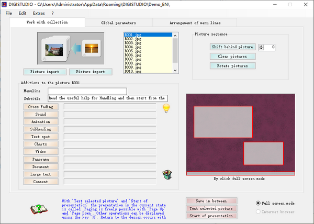Switch to Global parameters tab

click(x=119, y=23)
